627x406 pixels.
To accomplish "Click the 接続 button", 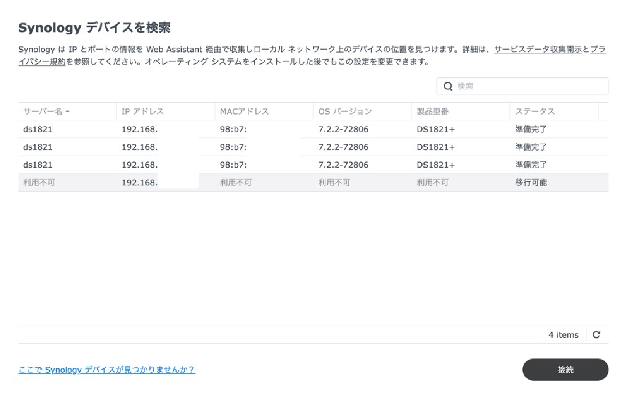I will (x=565, y=370).
